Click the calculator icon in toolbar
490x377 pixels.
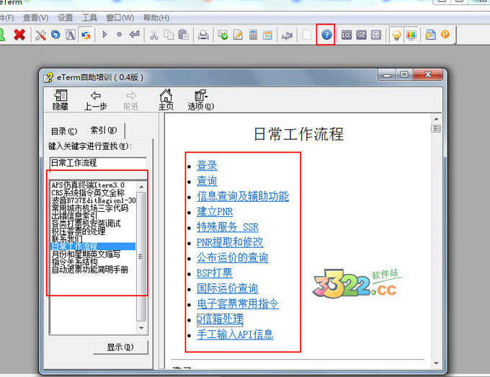tap(253, 35)
